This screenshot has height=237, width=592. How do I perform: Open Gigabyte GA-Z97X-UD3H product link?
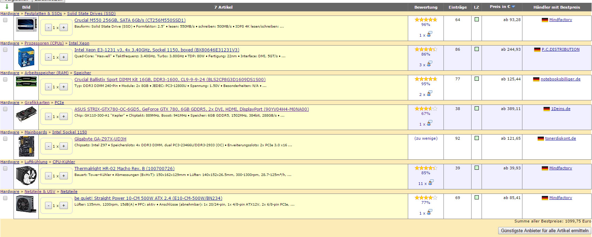tap(100, 139)
